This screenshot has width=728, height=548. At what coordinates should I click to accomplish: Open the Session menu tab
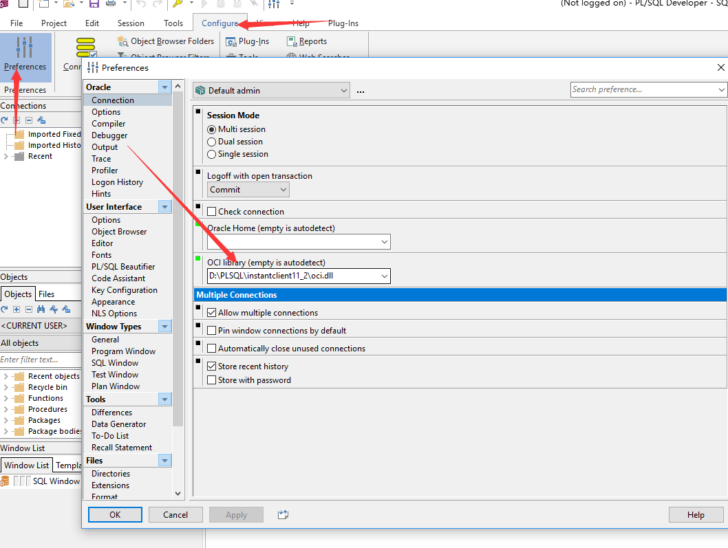click(131, 23)
